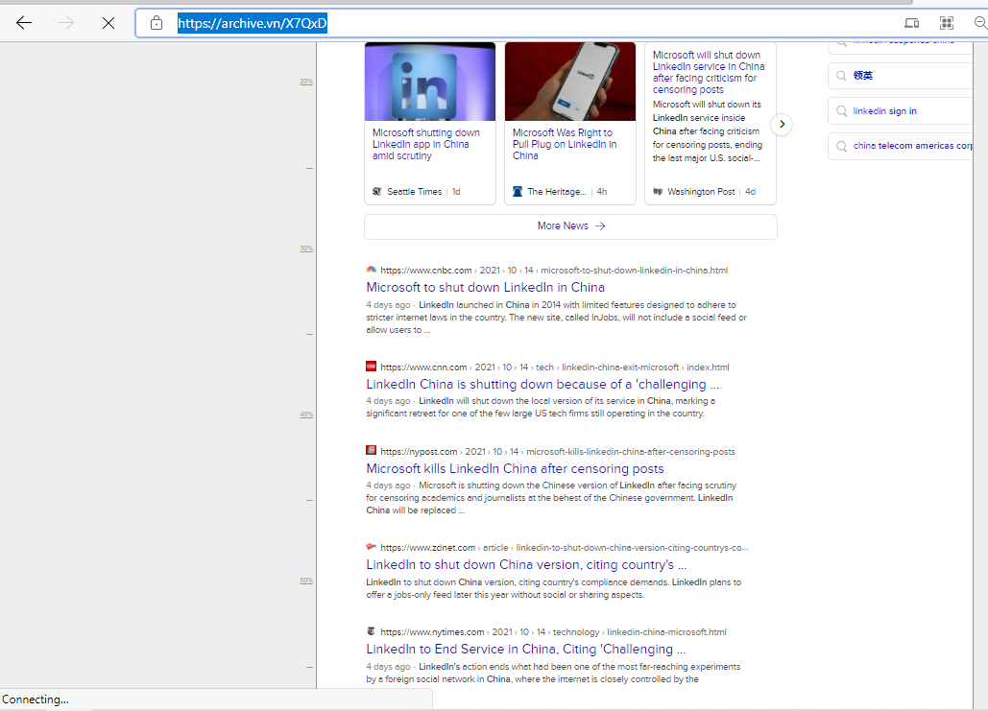Jump to the 20% page marker
This screenshot has height=711, width=988.
click(x=306, y=82)
